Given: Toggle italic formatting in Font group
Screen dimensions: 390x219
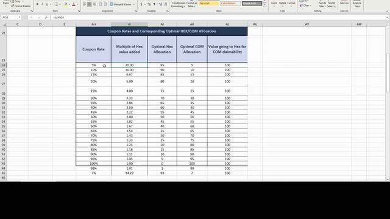Looking at the screenshot, I should click(42, 4).
